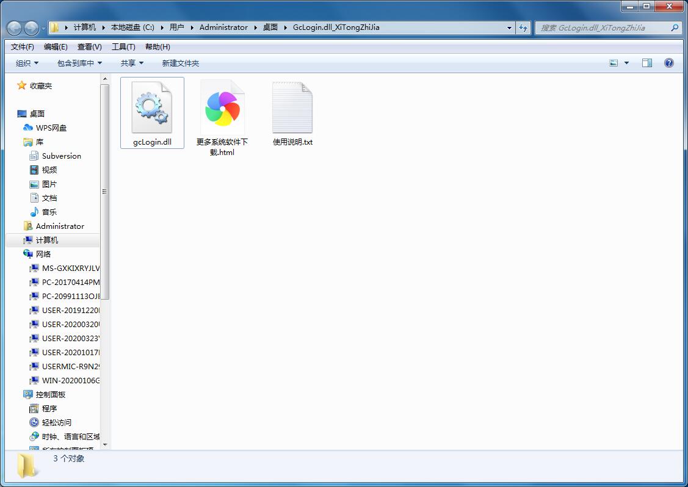
Task: Click the sidebar scroll up arrow
Action: pos(104,79)
